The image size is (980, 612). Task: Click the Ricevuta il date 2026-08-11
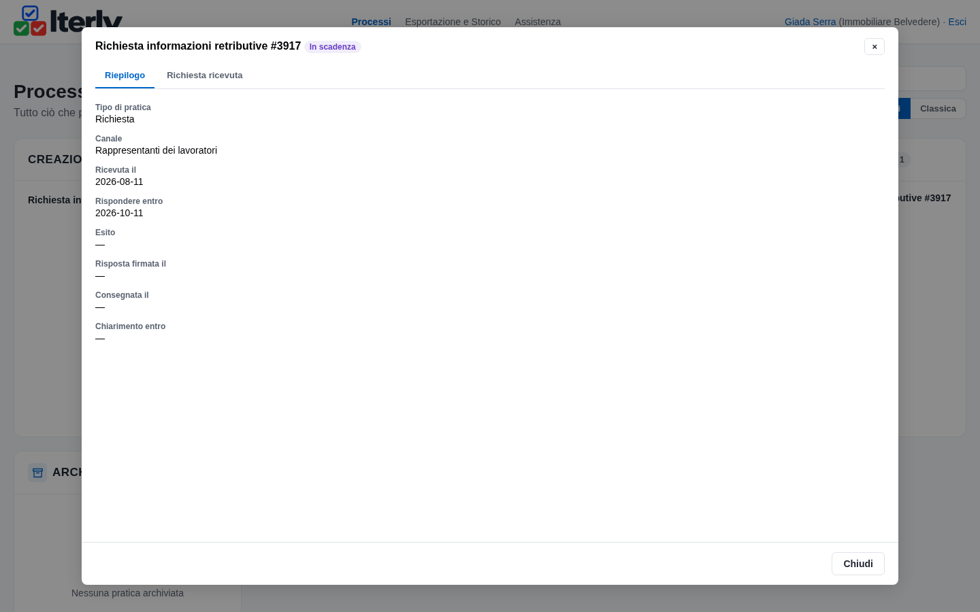coord(119,182)
